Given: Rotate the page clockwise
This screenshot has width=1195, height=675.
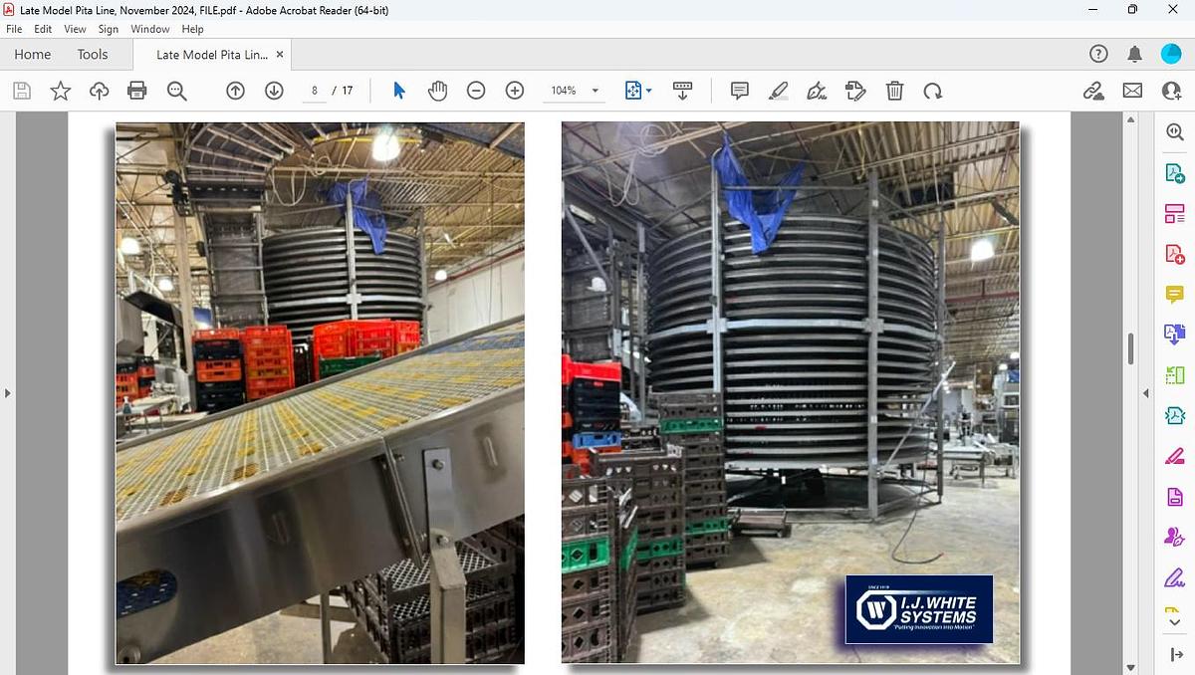Looking at the screenshot, I should pyautogui.click(x=933, y=91).
